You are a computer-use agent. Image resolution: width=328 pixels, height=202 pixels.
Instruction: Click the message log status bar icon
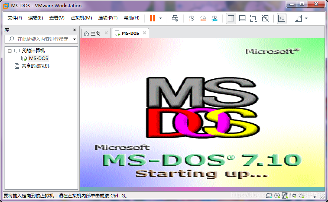click(313, 196)
